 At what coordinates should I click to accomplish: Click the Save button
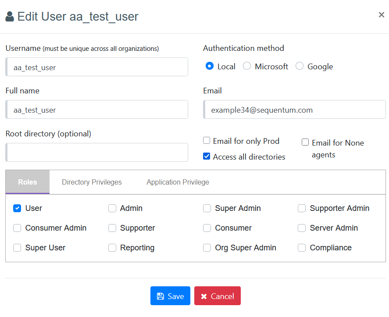coord(170,296)
